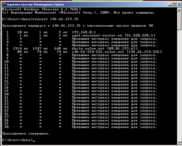This screenshot has width=182, height=146.
Task: Click hop number 19 in the trace
Action: [6, 91]
